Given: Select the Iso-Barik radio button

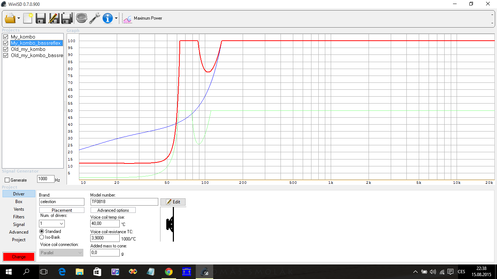Looking at the screenshot, I should pos(41,237).
